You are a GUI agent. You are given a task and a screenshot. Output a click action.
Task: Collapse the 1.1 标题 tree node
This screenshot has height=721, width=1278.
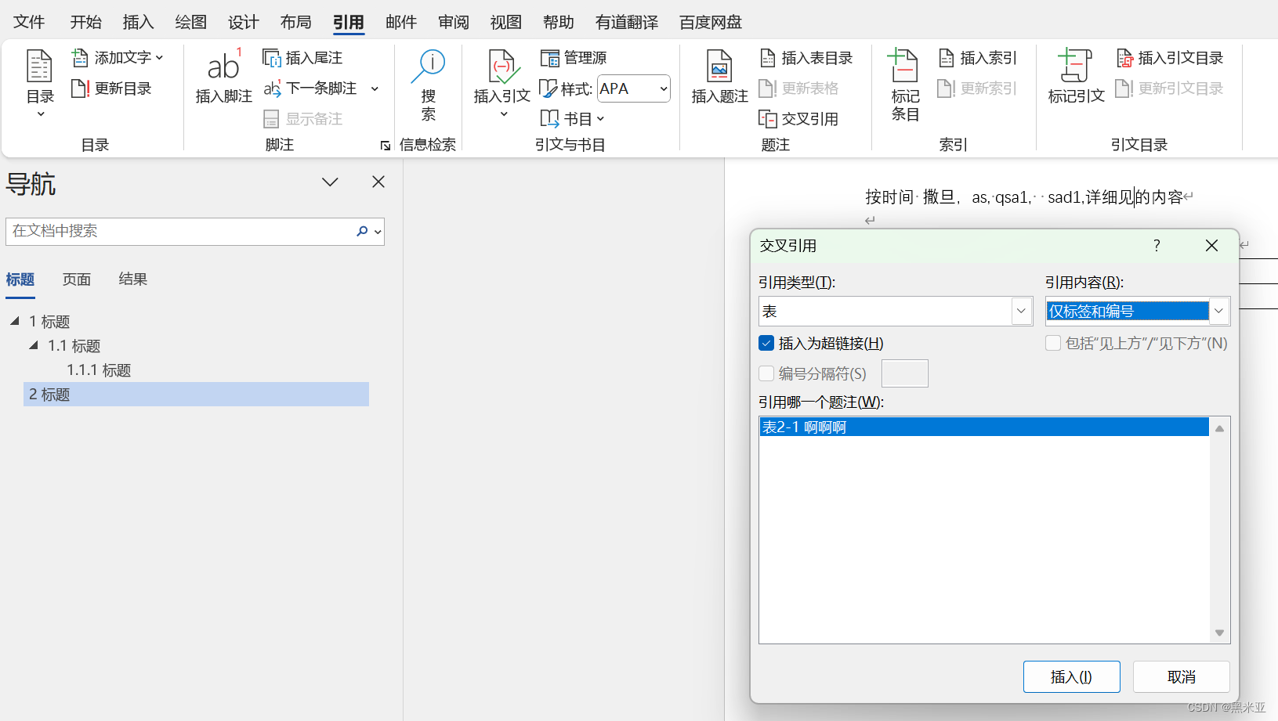click(x=34, y=345)
